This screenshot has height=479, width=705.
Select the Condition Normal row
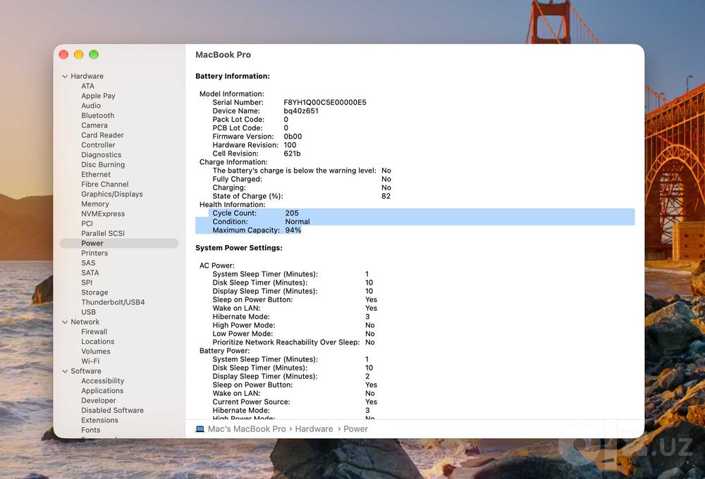[x=415, y=221]
